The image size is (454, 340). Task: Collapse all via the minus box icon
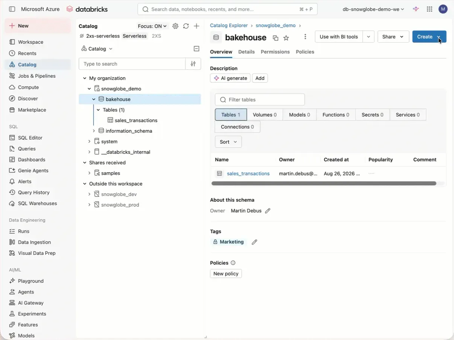[x=197, y=49]
